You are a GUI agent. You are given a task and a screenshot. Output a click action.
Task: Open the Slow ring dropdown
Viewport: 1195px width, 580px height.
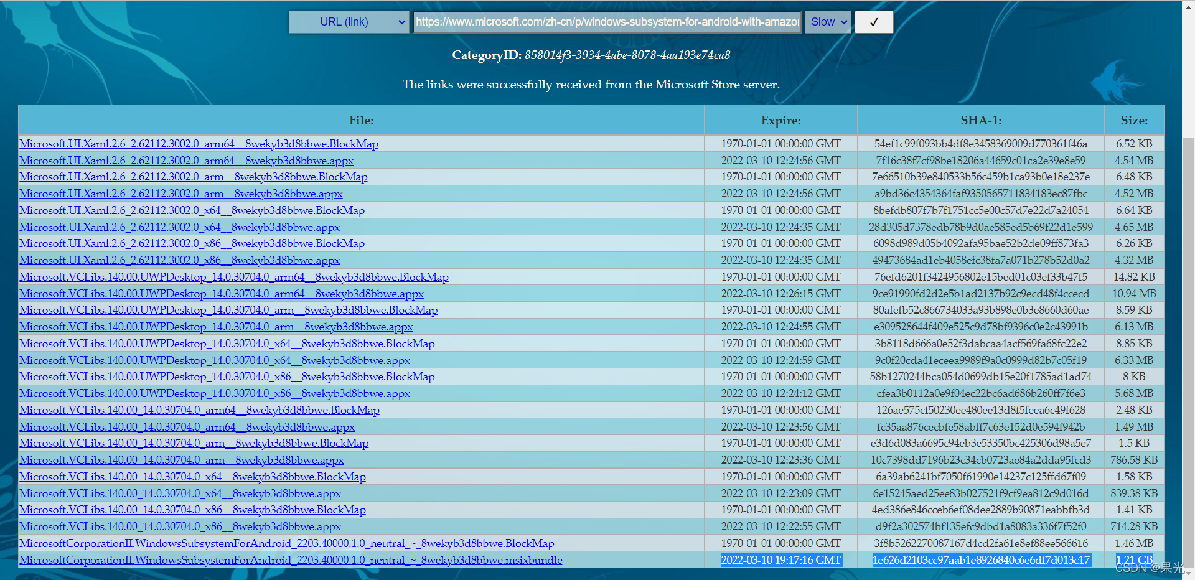pos(828,22)
